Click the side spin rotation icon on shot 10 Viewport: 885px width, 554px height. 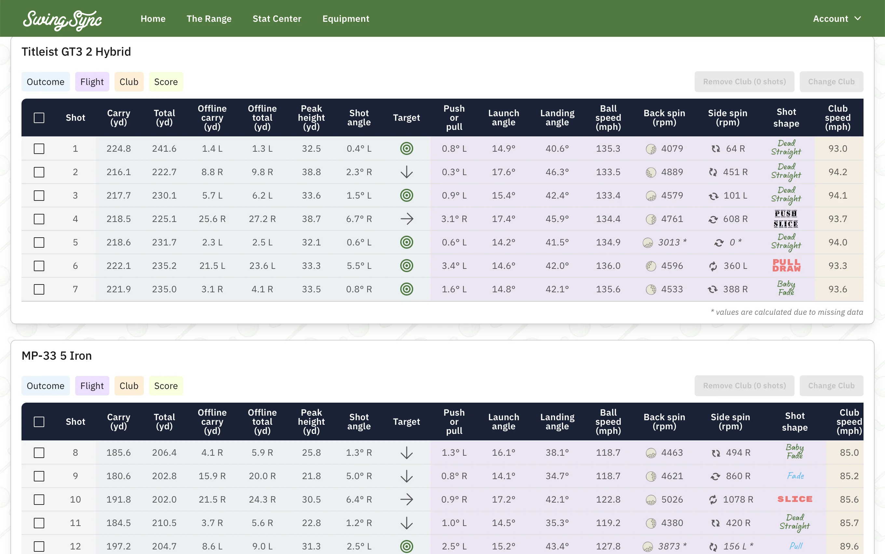(713, 499)
